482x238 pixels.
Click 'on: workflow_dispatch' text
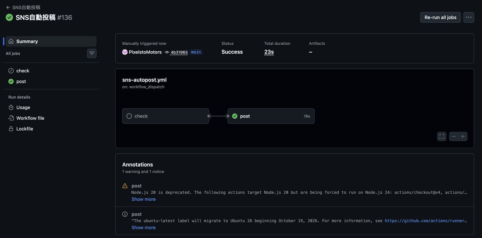click(143, 87)
